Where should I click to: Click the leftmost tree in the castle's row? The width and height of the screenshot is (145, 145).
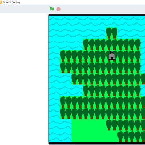pyautogui.click(x=63, y=56)
